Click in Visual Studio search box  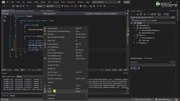(106, 2)
